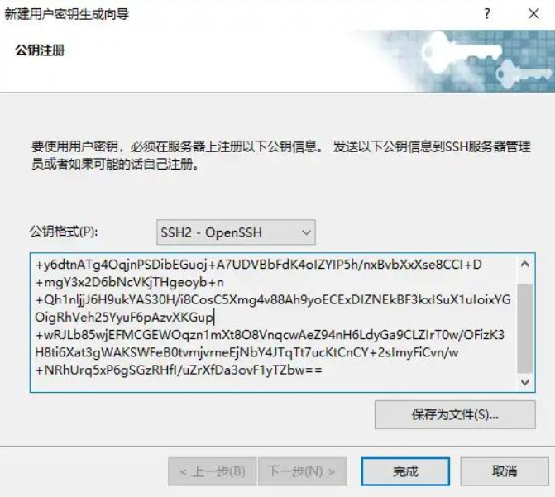Click the scroll down arrow in key textbox
This screenshot has height=497, width=555.
click(525, 381)
